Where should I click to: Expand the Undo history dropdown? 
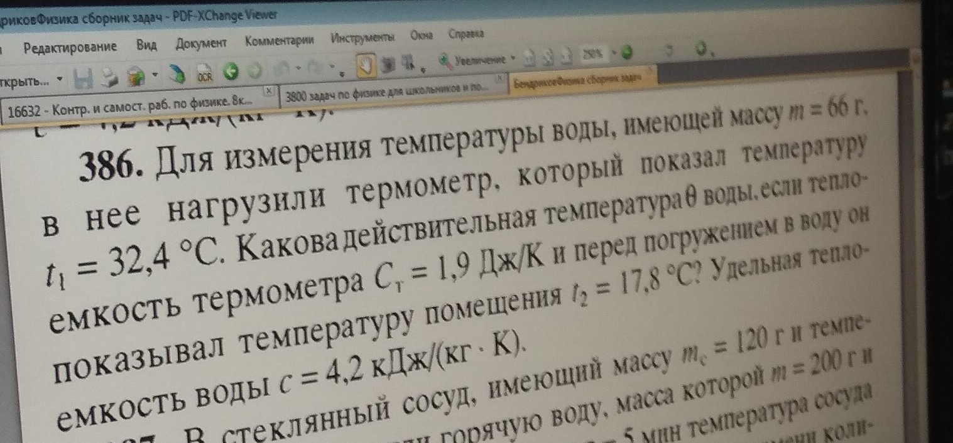click(x=297, y=67)
